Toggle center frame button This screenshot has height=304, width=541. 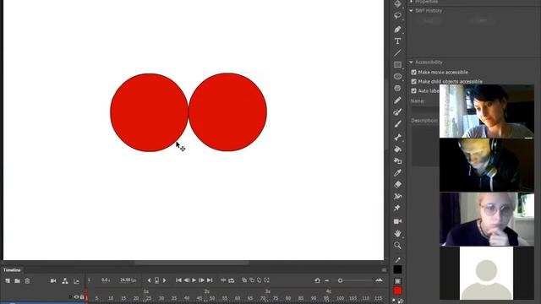point(223,280)
